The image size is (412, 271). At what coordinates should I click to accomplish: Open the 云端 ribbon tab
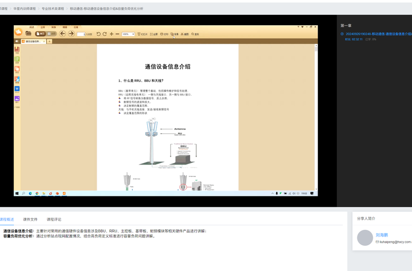click(76, 27)
